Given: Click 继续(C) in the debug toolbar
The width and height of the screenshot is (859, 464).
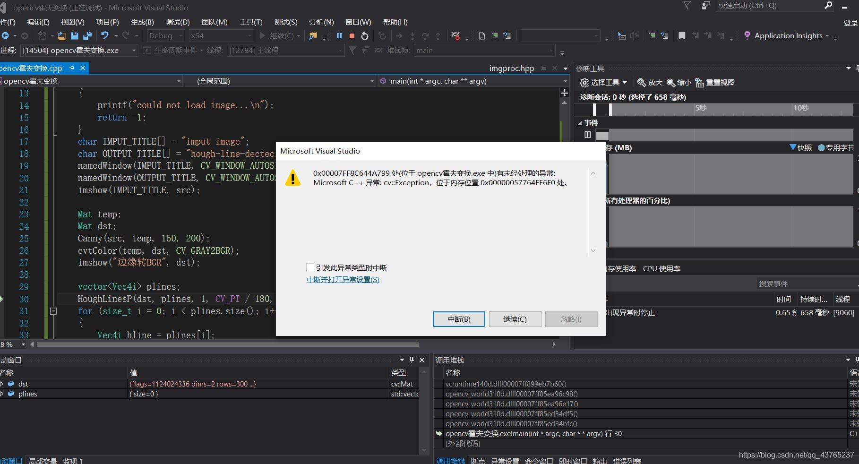Looking at the screenshot, I should (280, 35).
